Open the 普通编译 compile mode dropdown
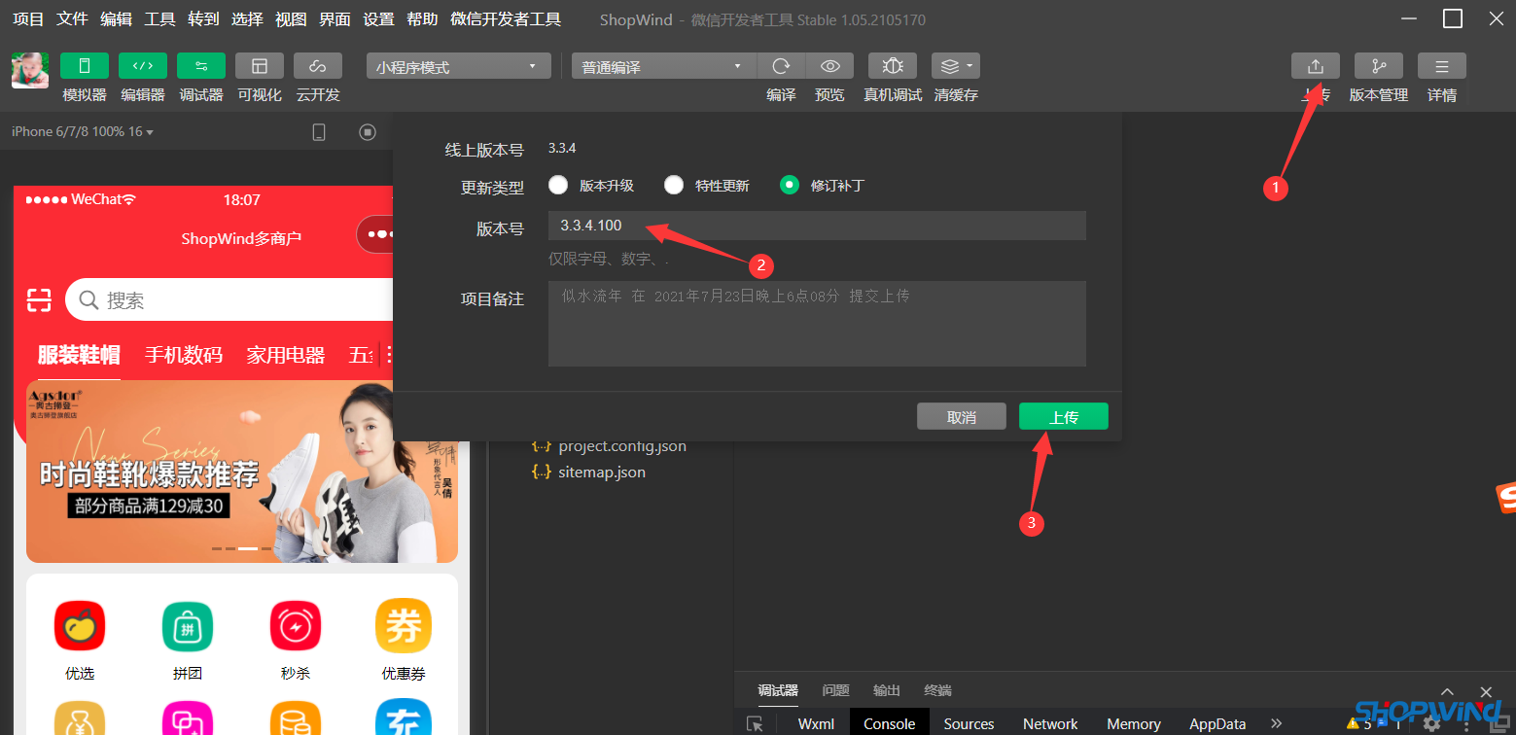The height and width of the screenshot is (735, 1516). [x=663, y=66]
